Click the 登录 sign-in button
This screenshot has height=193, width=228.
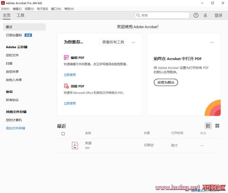click(218, 15)
